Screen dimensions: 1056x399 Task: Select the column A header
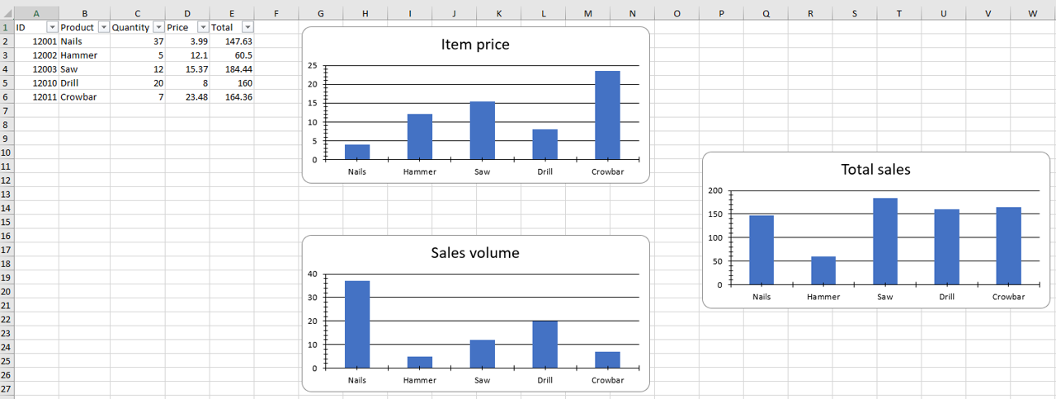coord(35,13)
